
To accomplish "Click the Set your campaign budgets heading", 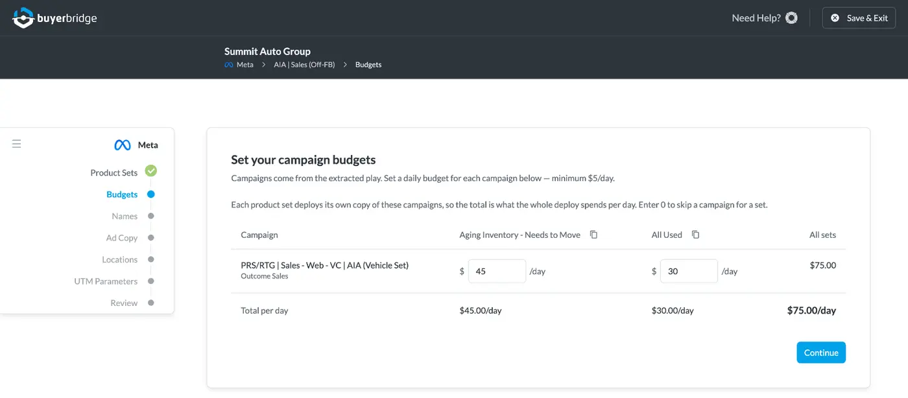I will pyautogui.click(x=304, y=159).
